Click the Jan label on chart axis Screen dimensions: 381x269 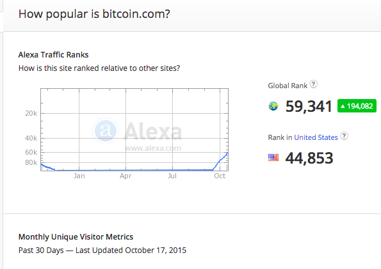[x=79, y=176]
